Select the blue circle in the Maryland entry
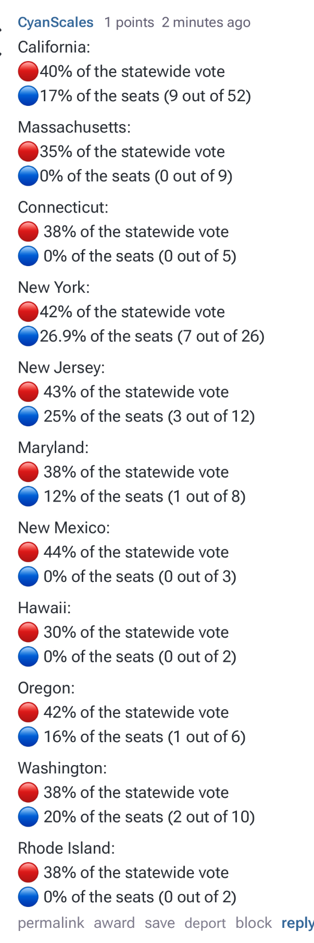Image resolution: width=314 pixels, height=943 pixels. point(28,496)
